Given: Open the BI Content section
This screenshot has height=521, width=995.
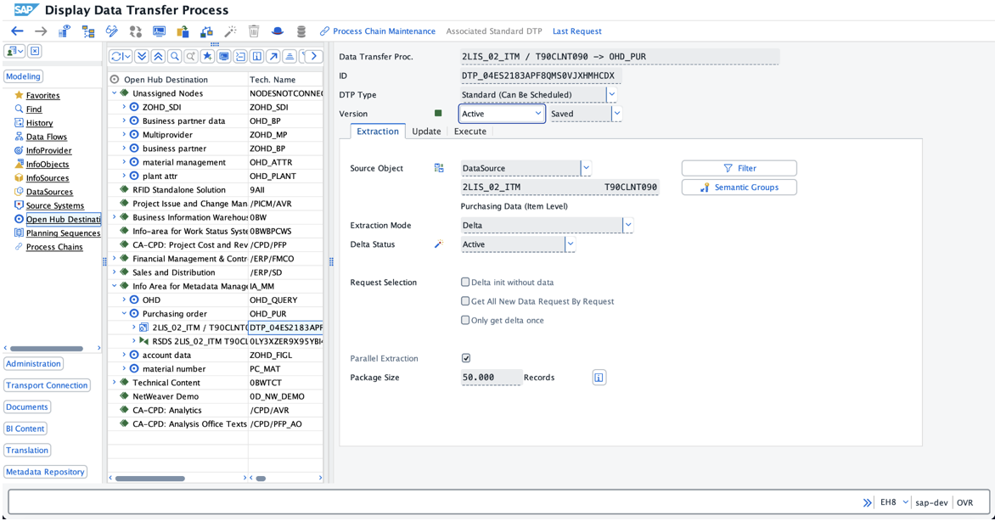Looking at the screenshot, I should pyautogui.click(x=25, y=429).
